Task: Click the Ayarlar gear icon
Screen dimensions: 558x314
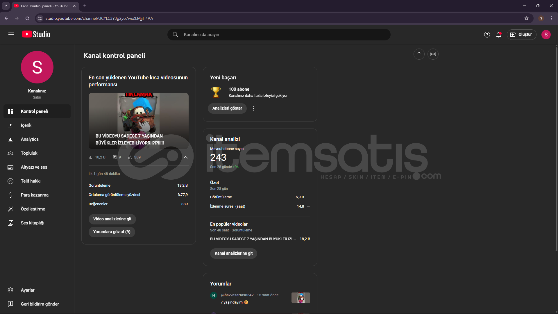Action: [10, 290]
